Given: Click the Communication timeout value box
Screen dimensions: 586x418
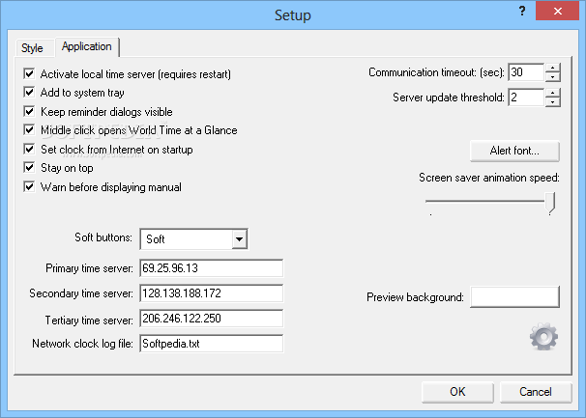Looking at the screenshot, I should pos(526,72).
